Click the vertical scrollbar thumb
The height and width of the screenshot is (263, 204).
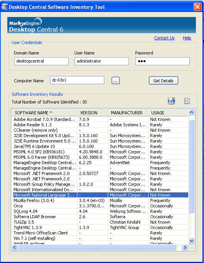(192, 166)
